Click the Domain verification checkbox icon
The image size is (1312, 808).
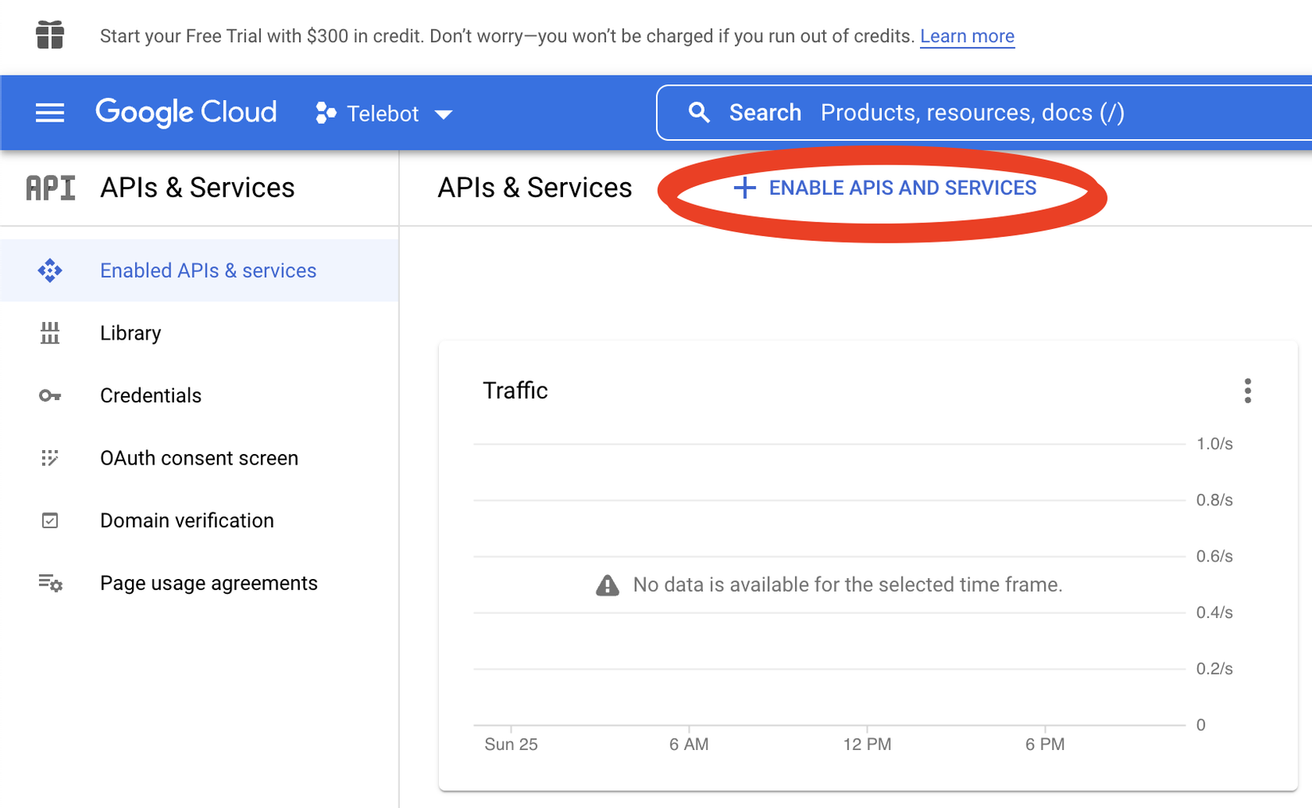click(x=50, y=521)
